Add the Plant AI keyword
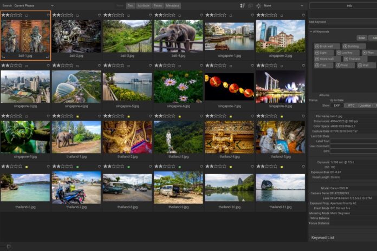This screenshot has height=251, width=377. pos(369,52)
